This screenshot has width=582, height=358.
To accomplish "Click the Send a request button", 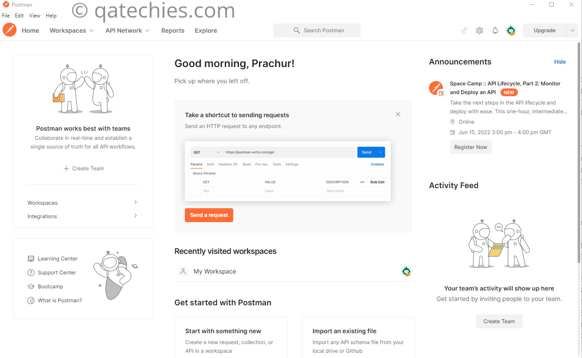I will 209,215.
